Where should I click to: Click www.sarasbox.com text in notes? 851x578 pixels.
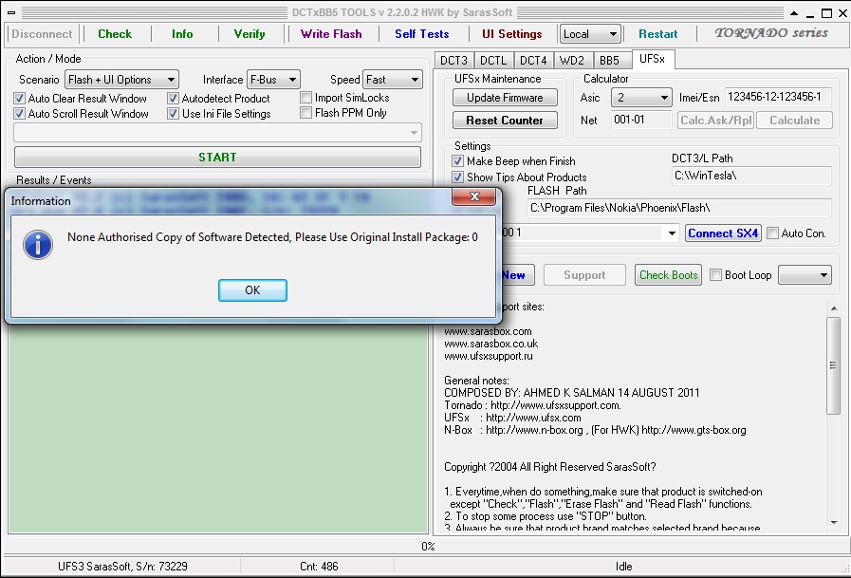point(488,331)
